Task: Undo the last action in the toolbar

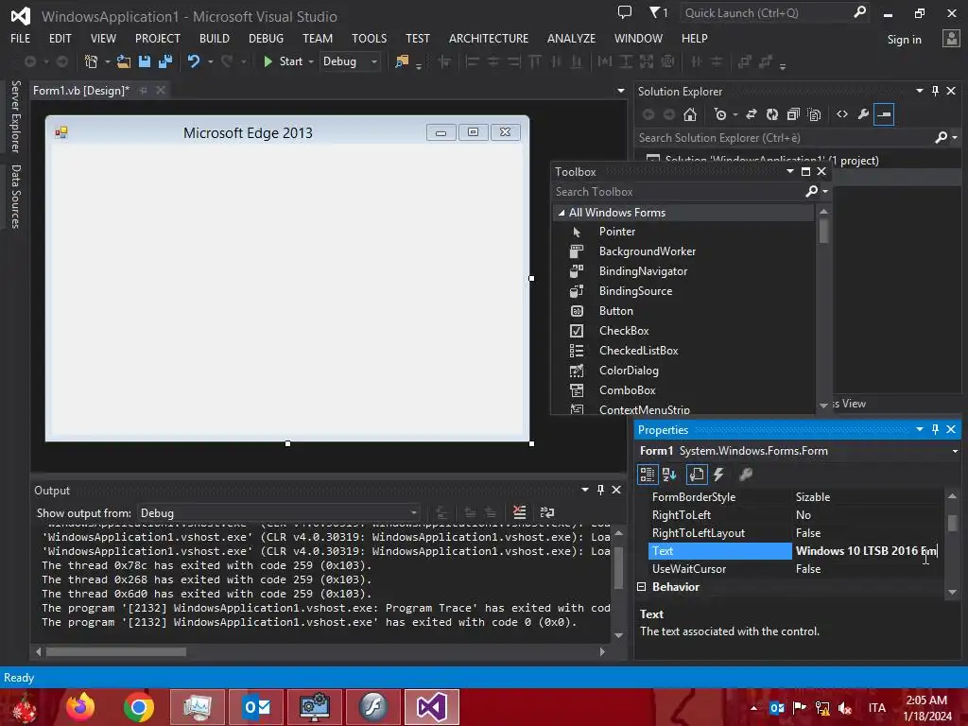Action: point(194,61)
